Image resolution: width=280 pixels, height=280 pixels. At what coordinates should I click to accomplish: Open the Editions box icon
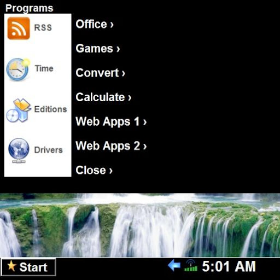(19, 110)
